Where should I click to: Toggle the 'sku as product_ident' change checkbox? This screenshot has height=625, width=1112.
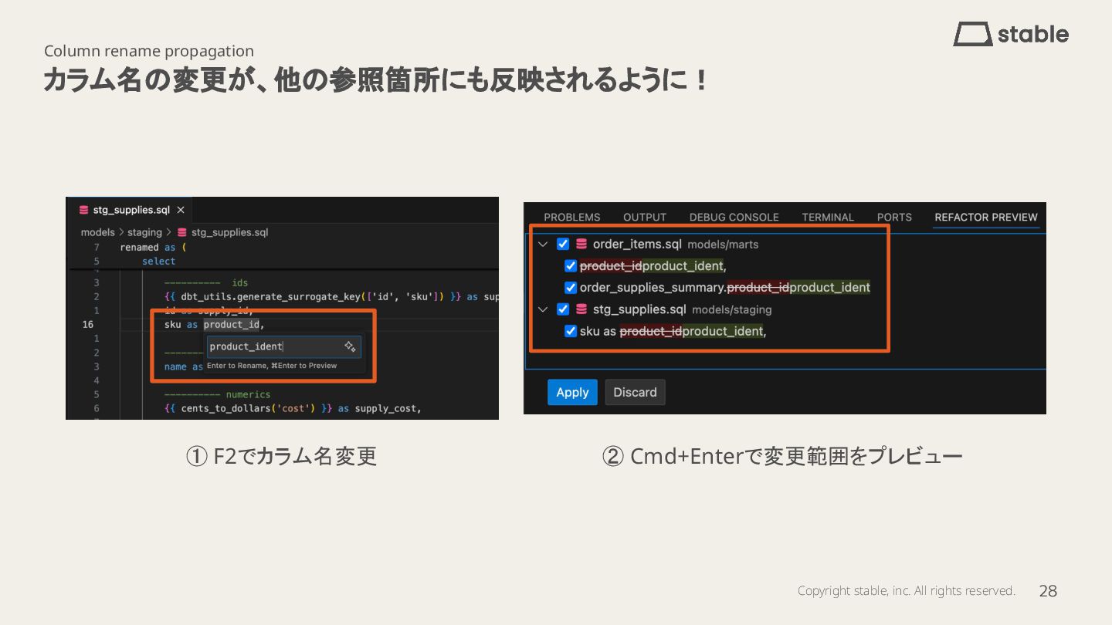[571, 331]
